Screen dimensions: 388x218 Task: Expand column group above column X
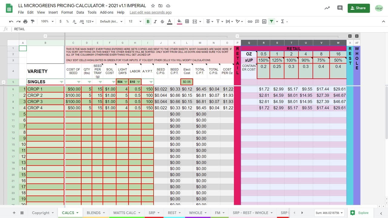(x=350, y=36)
